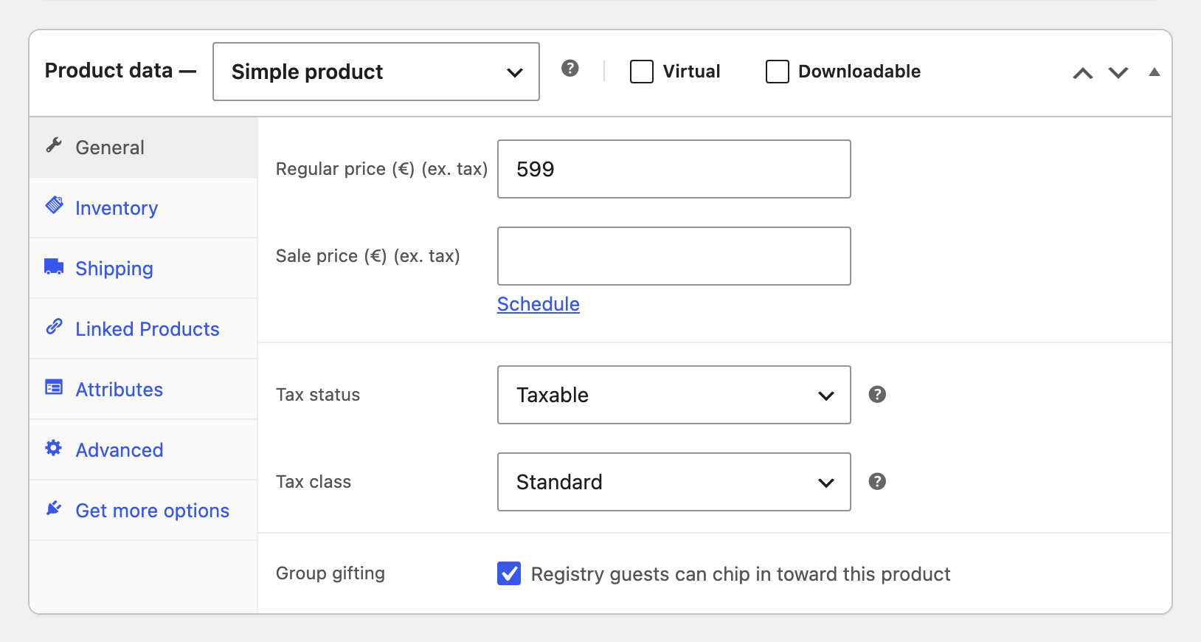Open help tip beside product type selector
This screenshot has width=1201, height=642.
click(x=570, y=69)
